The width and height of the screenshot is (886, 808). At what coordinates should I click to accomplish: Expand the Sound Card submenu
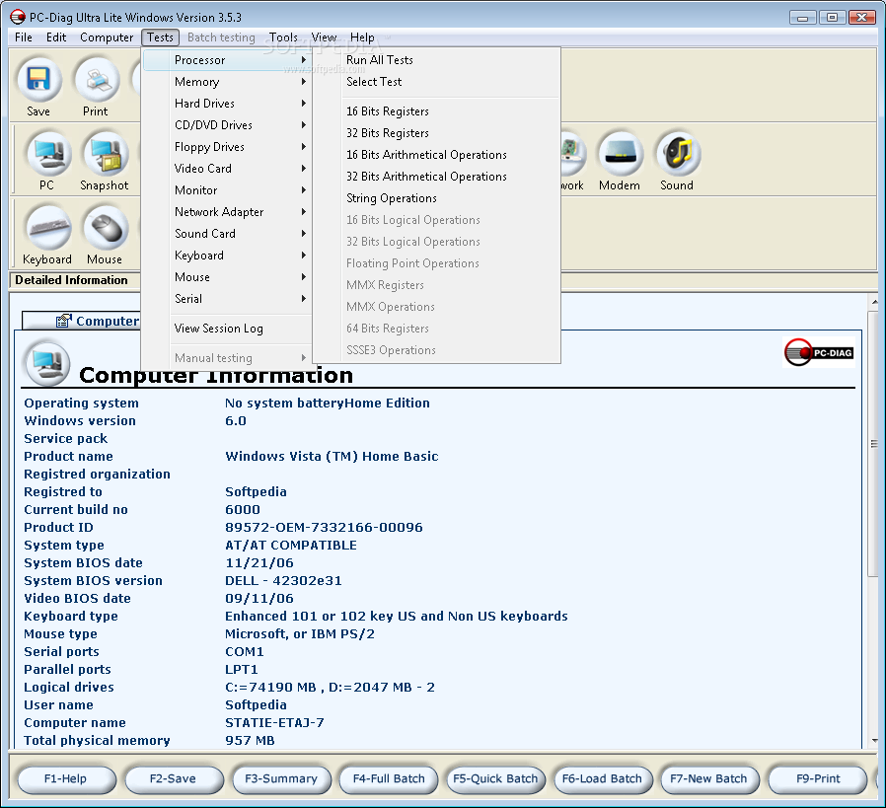227,234
